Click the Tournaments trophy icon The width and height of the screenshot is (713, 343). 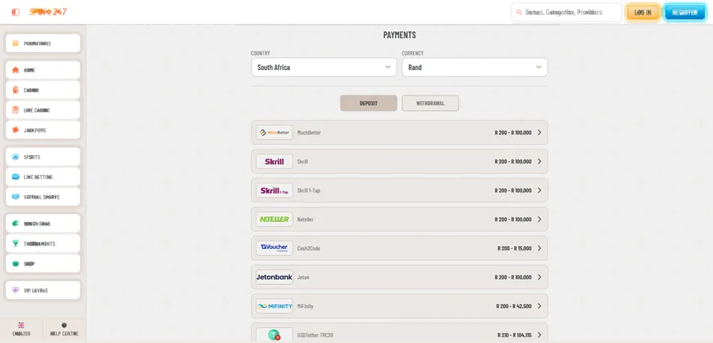click(16, 244)
